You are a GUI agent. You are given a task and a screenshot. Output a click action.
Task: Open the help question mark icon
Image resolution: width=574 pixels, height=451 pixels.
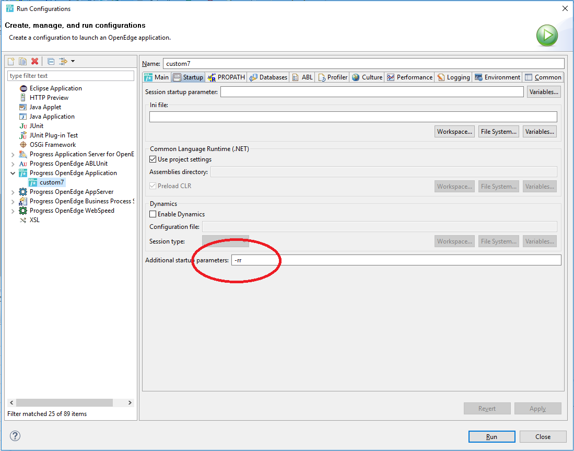tap(15, 436)
